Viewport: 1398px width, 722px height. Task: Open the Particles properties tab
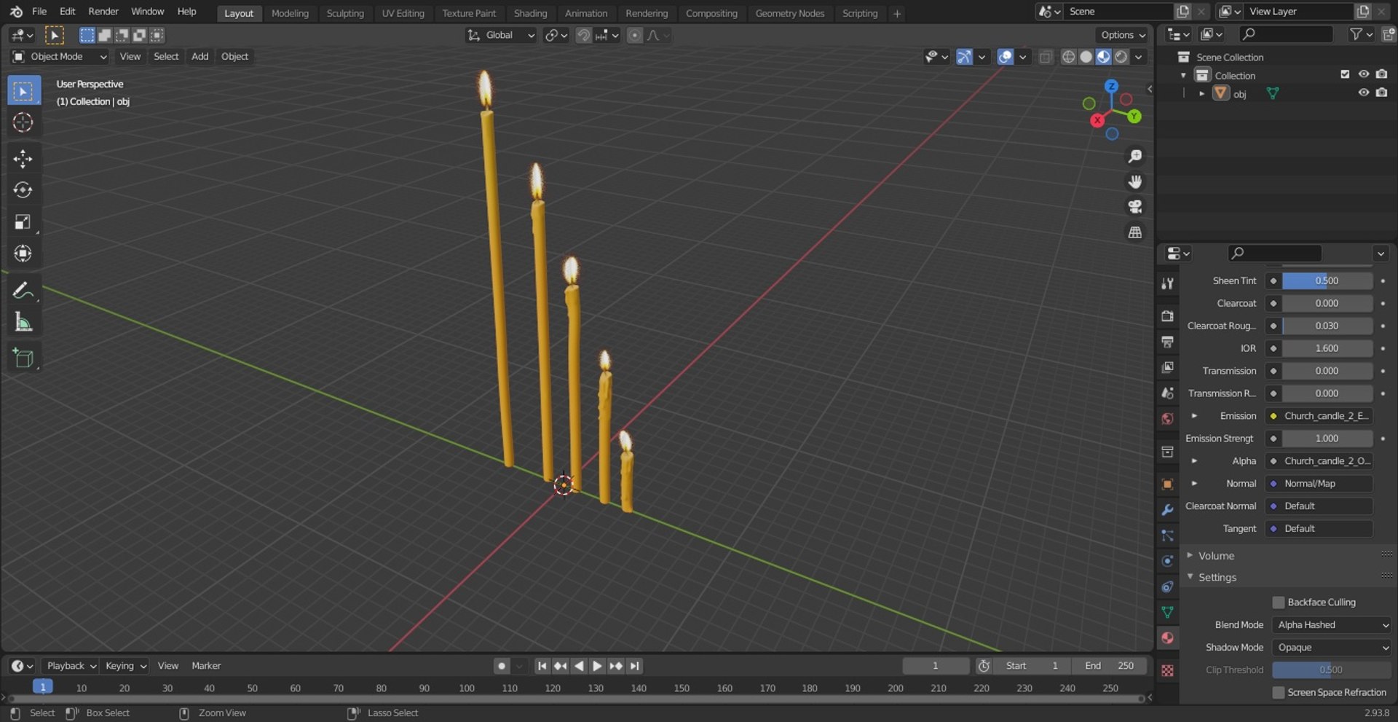[x=1167, y=535]
